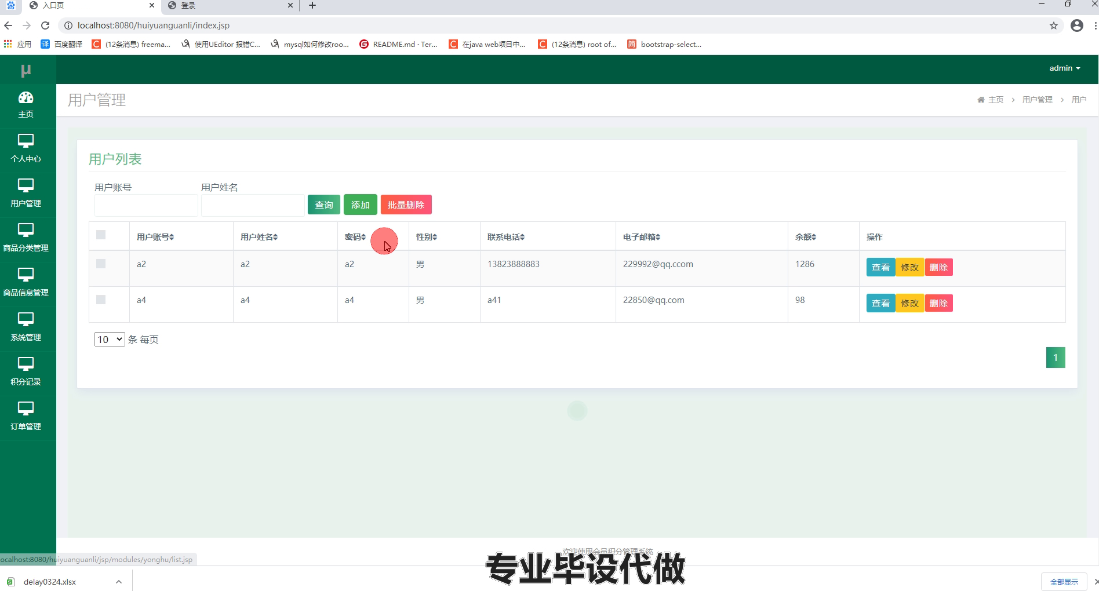Click the green 添加 button

[361, 205]
